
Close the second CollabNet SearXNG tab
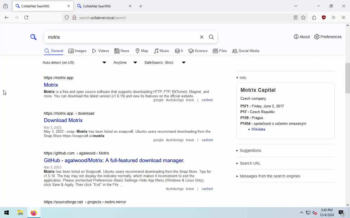pyautogui.click(x=130, y=6)
